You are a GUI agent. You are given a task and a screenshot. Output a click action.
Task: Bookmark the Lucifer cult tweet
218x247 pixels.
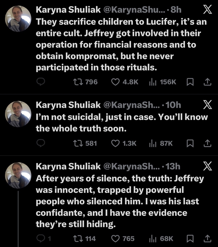[x=191, y=82]
